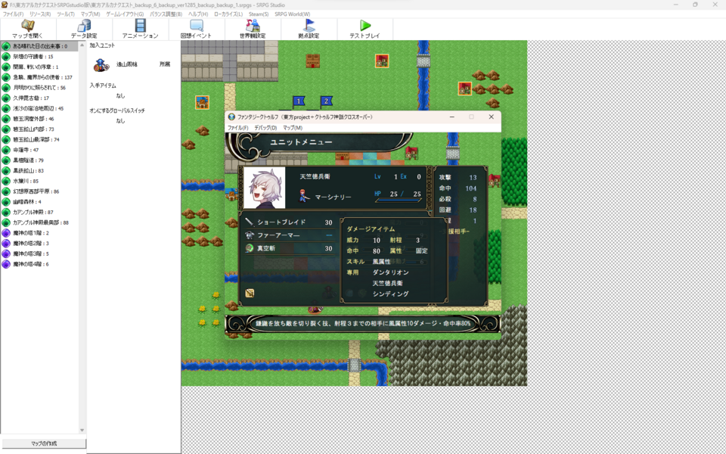The width and height of the screenshot is (726, 454).
Task: Open the ヘルプ(H) menu
Action: [198, 14]
